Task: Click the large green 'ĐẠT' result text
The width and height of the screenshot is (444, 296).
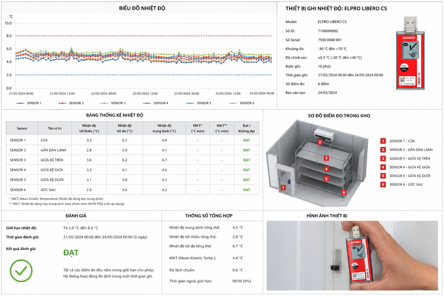Action: (71, 253)
